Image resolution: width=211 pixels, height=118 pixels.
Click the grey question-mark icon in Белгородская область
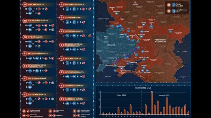click(53, 30)
